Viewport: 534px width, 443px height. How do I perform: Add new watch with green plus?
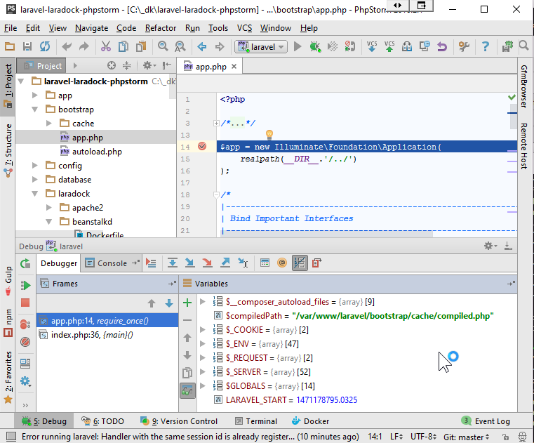coord(187,303)
